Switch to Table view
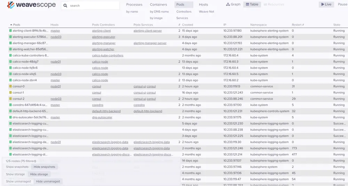Screen dimensions: 348x186 coord(252,5)
